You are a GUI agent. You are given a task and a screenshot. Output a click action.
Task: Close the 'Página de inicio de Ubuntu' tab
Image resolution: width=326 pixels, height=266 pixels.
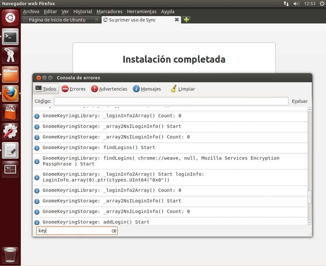[97, 20]
